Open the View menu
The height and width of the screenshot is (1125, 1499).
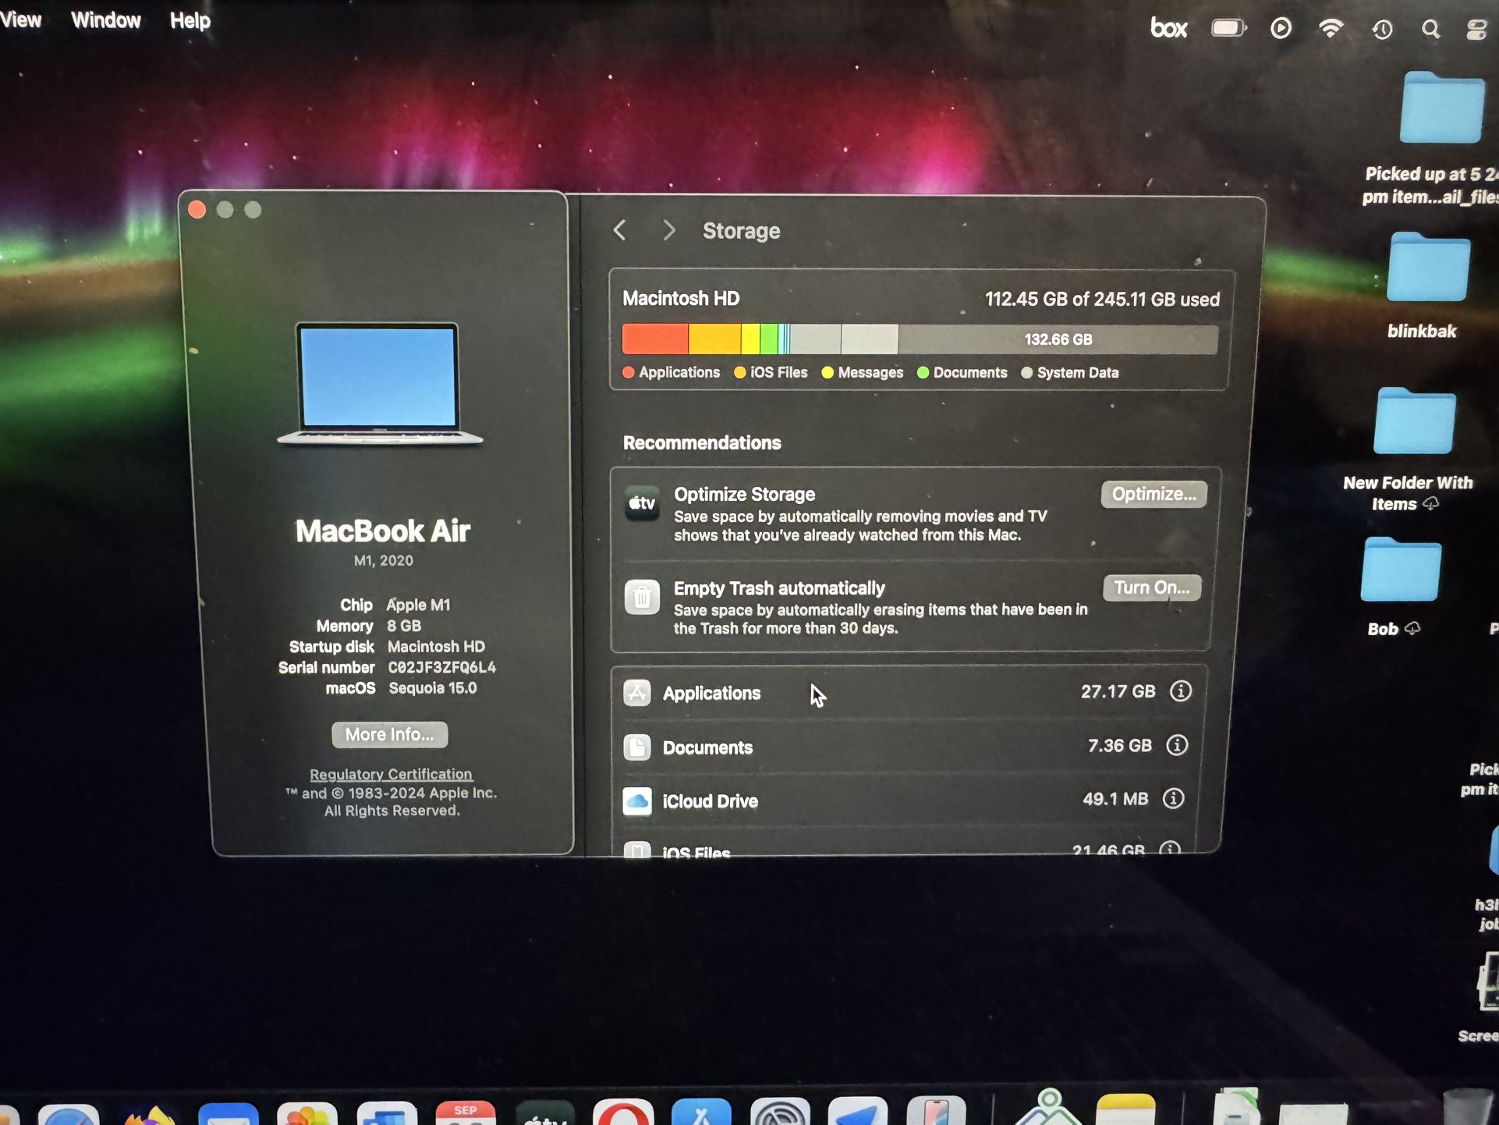click(x=20, y=20)
